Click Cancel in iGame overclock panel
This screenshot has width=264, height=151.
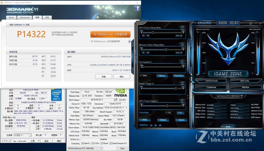point(181,120)
